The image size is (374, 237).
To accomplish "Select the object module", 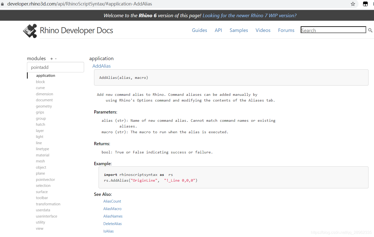I will [41, 167].
